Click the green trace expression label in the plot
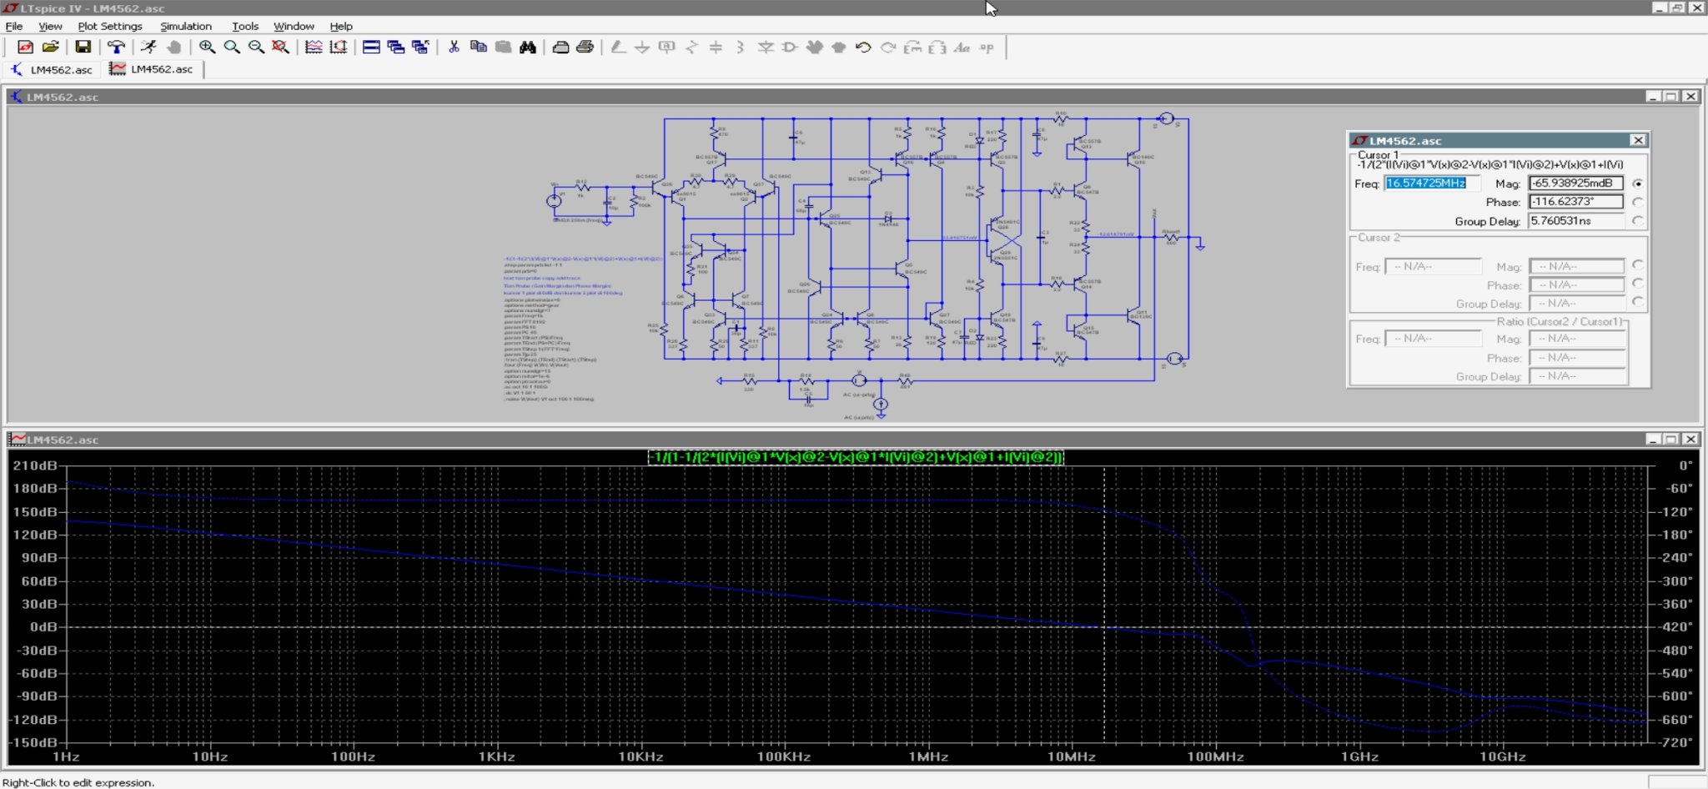This screenshot has width=1708, height=789. 856,457
